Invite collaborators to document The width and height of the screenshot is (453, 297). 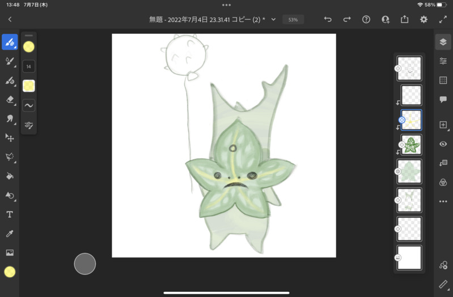coord(386,19)
